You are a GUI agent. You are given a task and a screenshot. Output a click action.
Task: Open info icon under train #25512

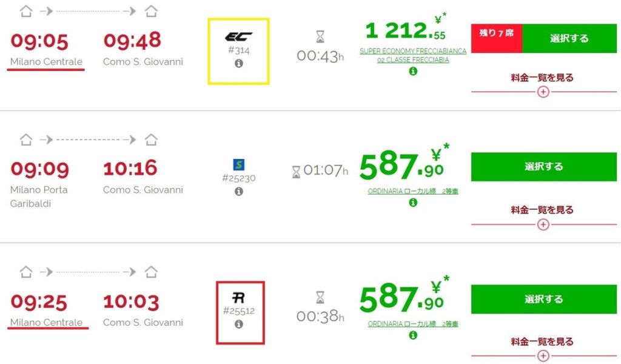[238, 324]
